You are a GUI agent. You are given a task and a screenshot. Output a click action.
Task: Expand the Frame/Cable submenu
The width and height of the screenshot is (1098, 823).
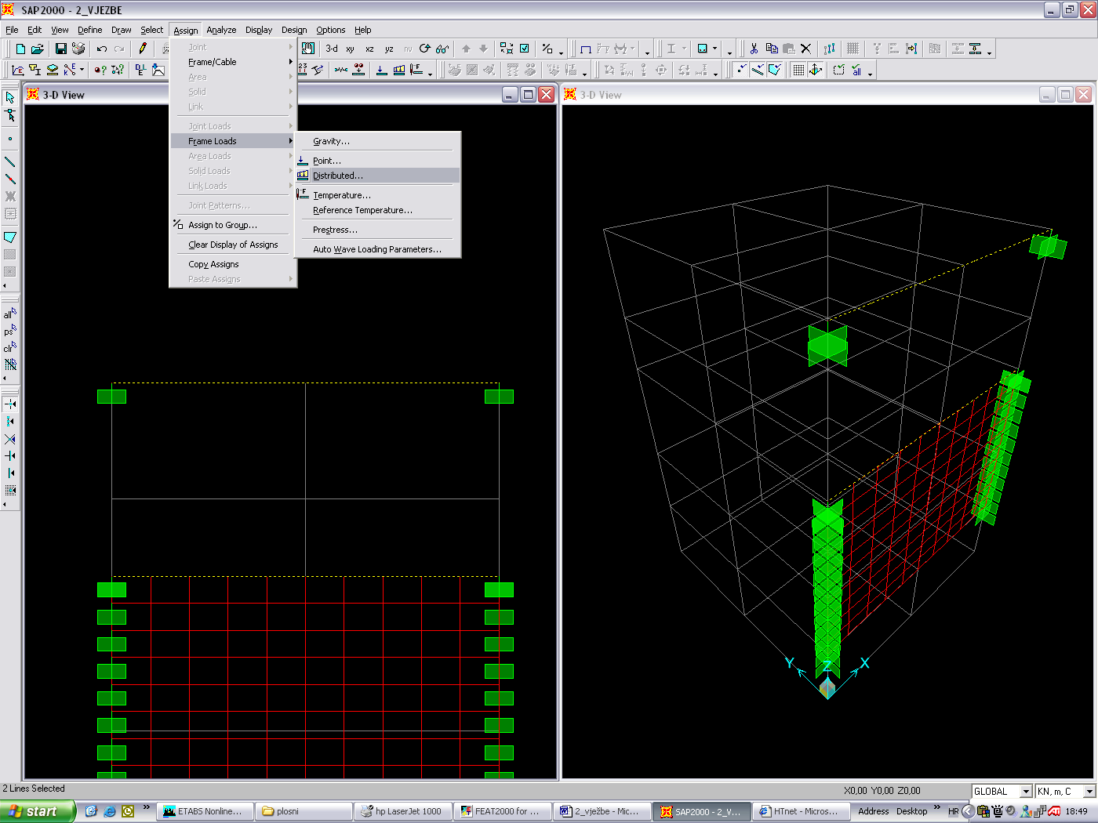pyautogui.click(x=233, y=62)
